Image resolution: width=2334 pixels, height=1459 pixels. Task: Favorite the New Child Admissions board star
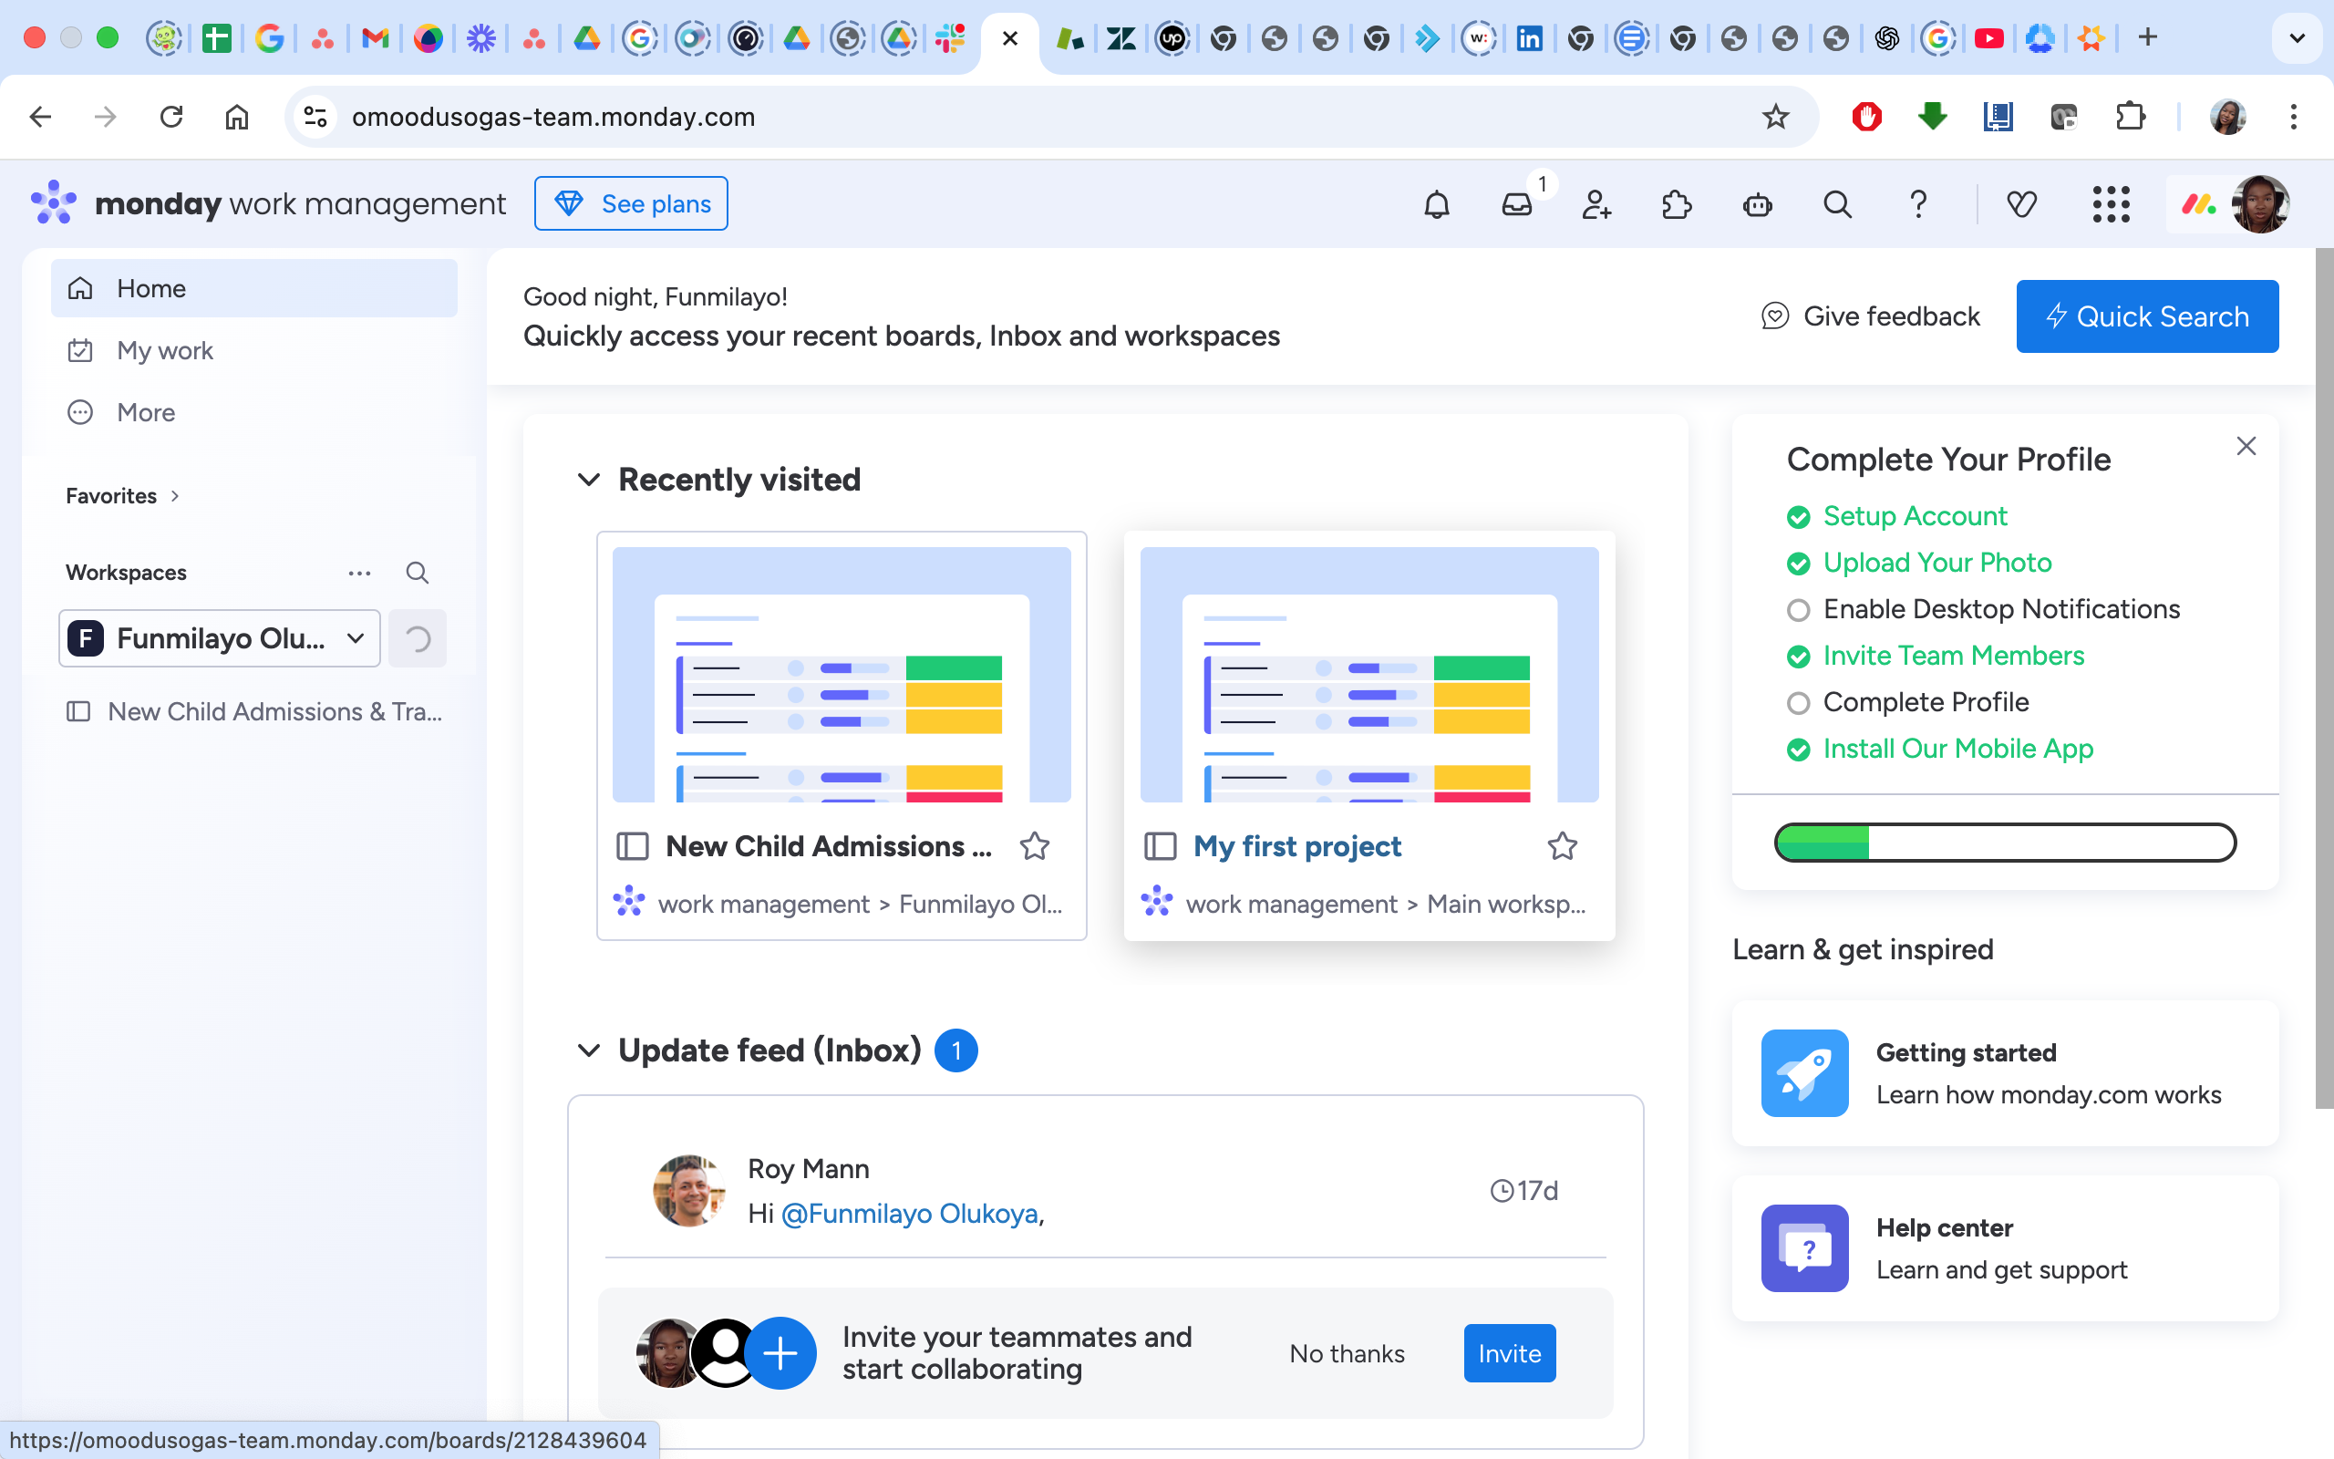[x=1035, y=846]
